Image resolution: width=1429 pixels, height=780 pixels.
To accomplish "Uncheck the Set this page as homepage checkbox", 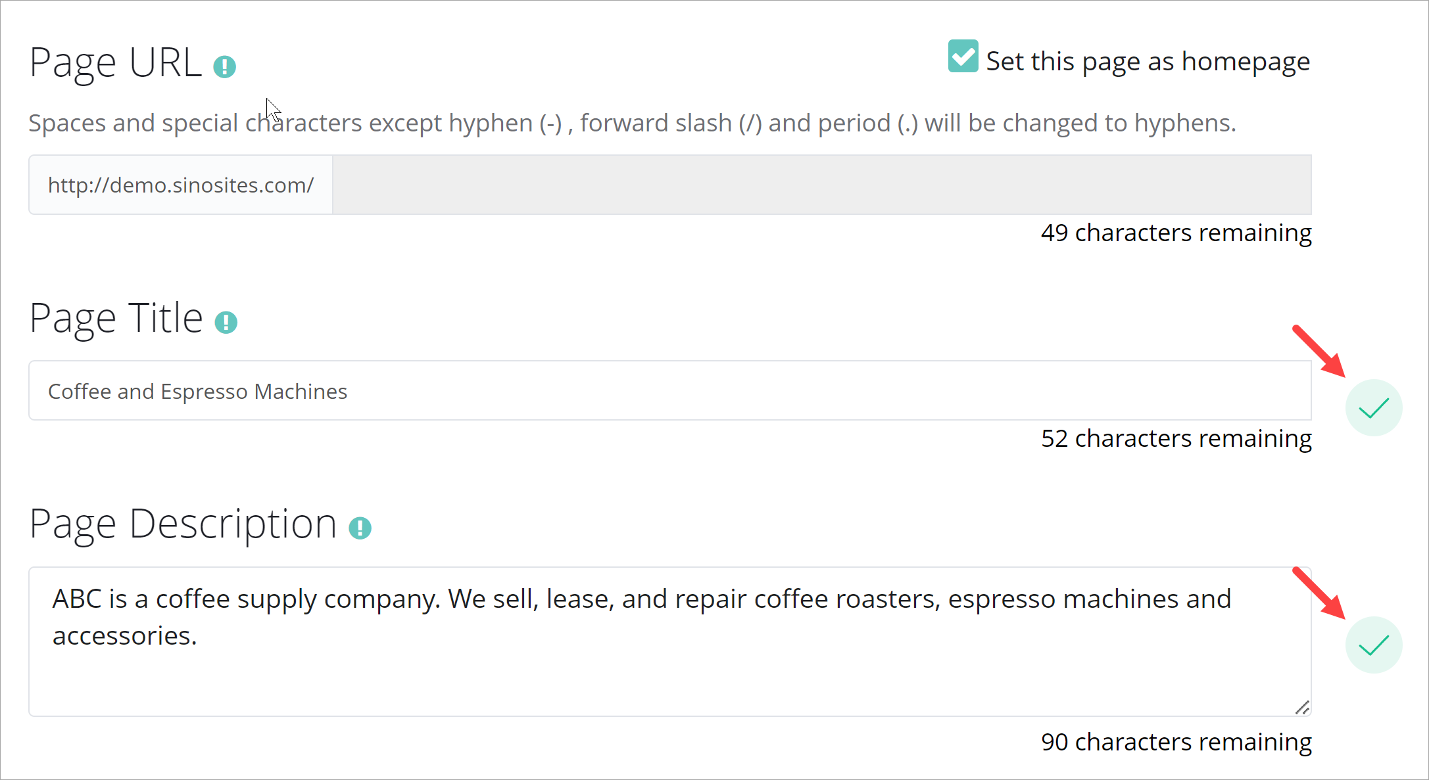I will click(963, 57).
